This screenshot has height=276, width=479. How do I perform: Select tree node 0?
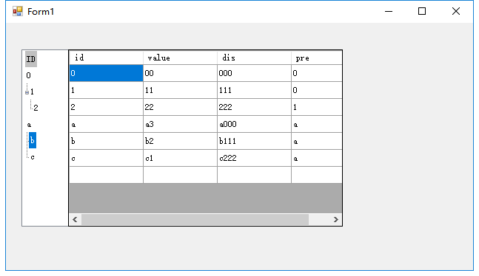28,75
